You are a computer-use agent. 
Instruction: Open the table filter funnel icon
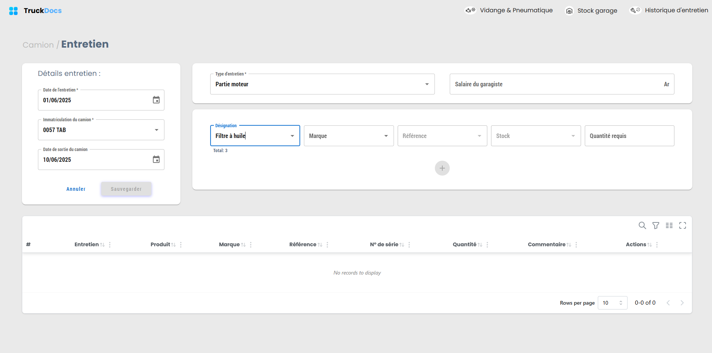point(656,225)
